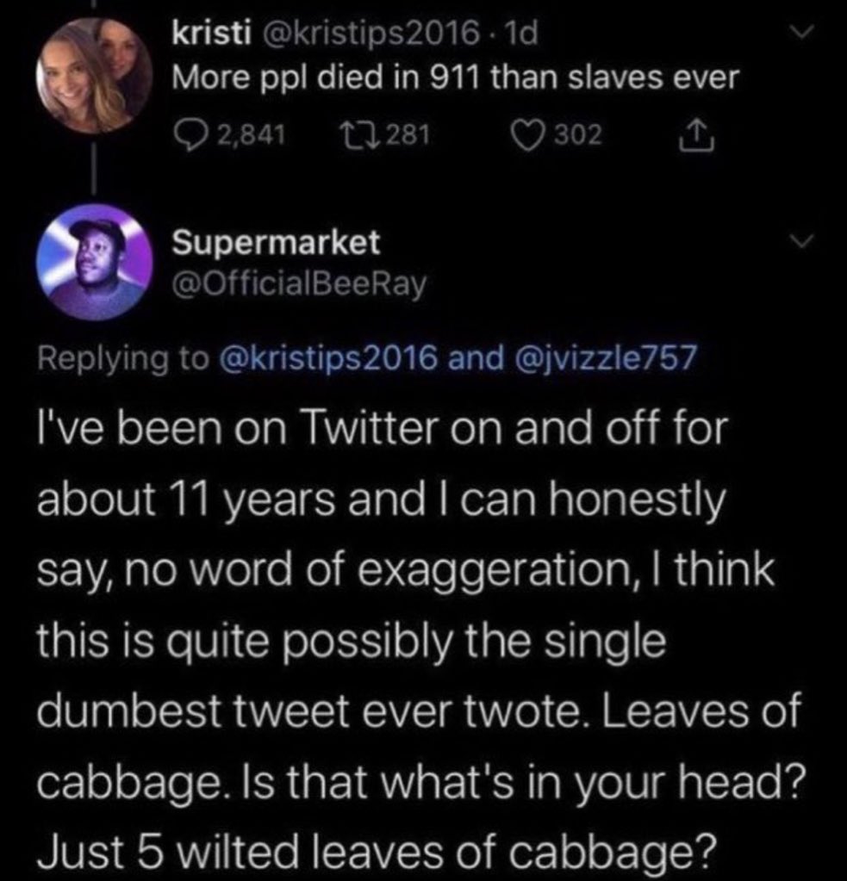Visit the @OfficialBeeRay handle
Image resolution: width=847 pixels, height=881 pixels.
click(x=300, y=282)
